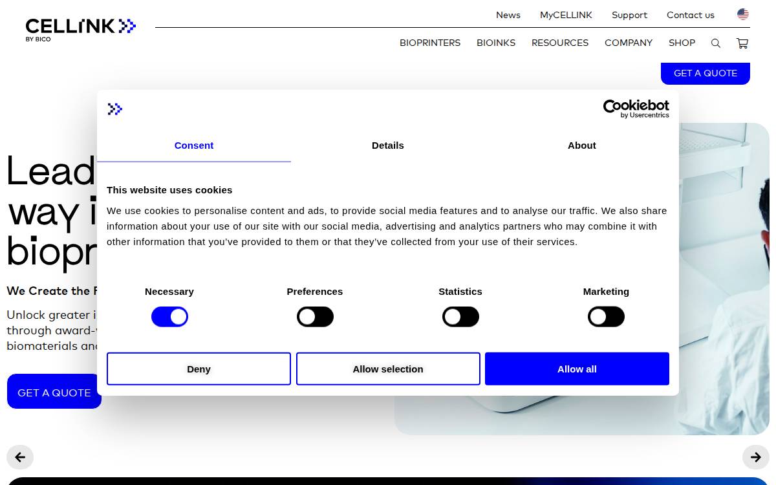Click the Allow all button
Viewport: 776px width, 485px height.
point(577,369)
